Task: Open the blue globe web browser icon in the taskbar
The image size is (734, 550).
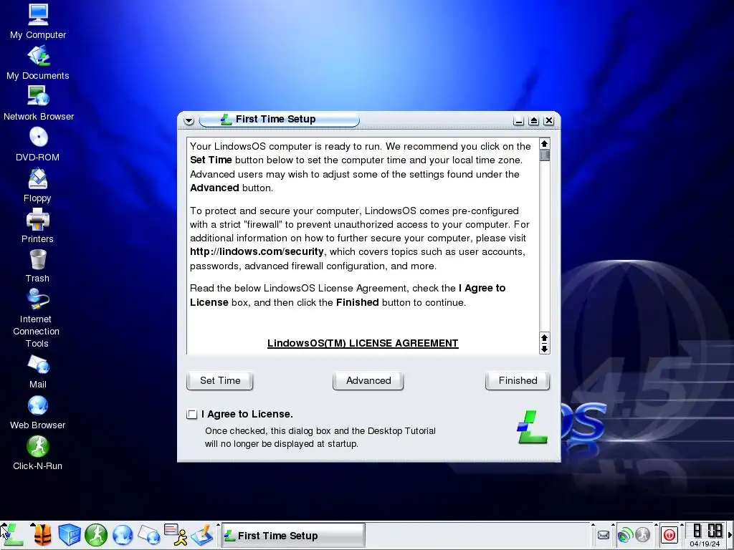Action: (x=123, y=535)
